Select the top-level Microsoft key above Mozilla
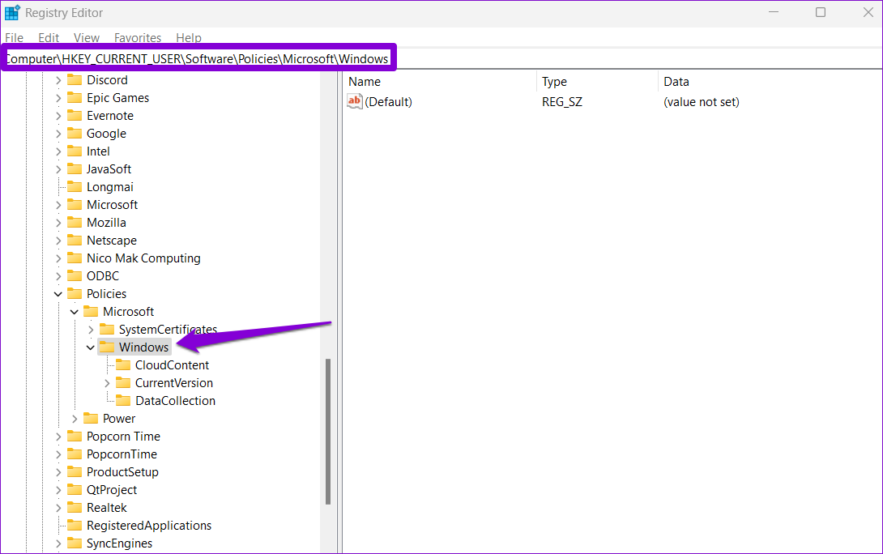The height and width of the screenshot is (554, 883). [x=112, y=205]
